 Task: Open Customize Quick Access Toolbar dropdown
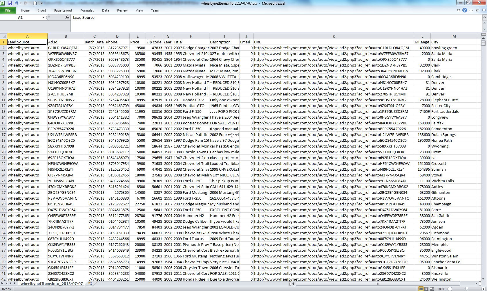point(41,3)
